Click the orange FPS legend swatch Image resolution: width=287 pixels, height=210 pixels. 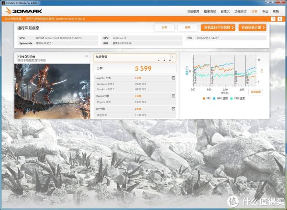[204, 98]
